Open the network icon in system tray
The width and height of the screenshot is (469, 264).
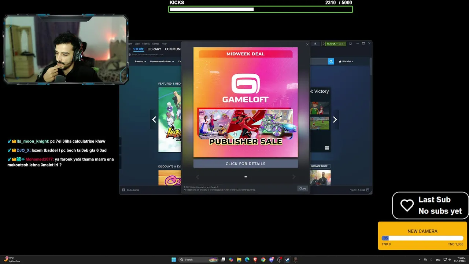pos(445,260)
